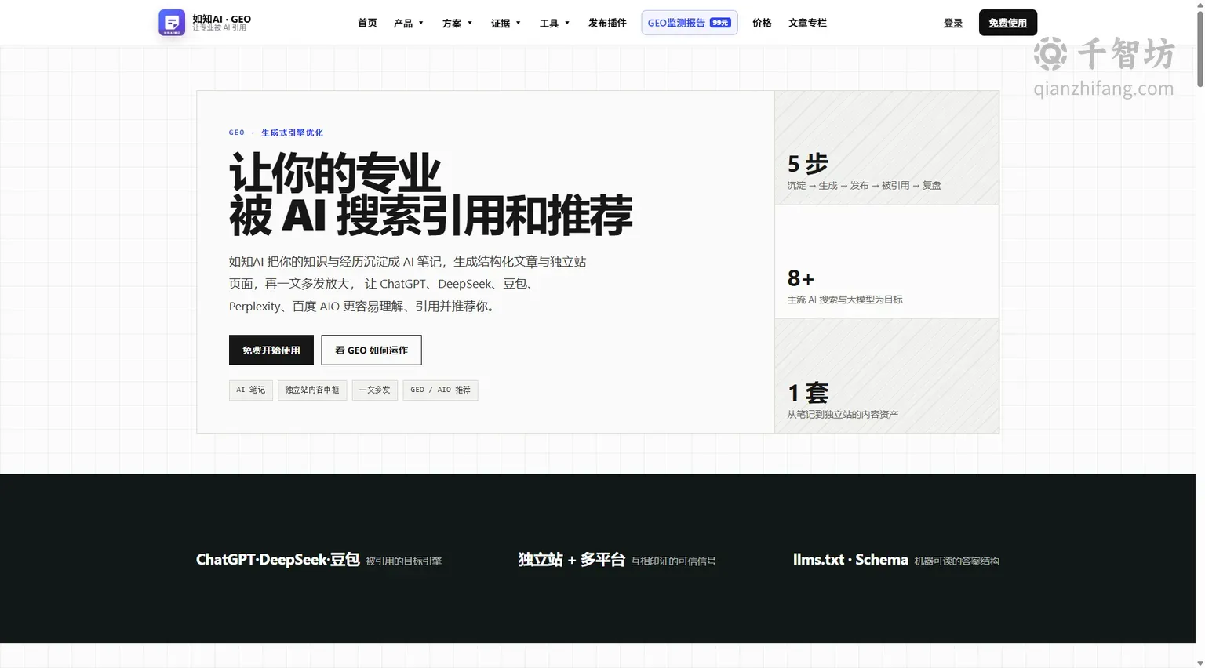
Task: Select the AI 笔记 tag
Action: (x=251, y=390)
